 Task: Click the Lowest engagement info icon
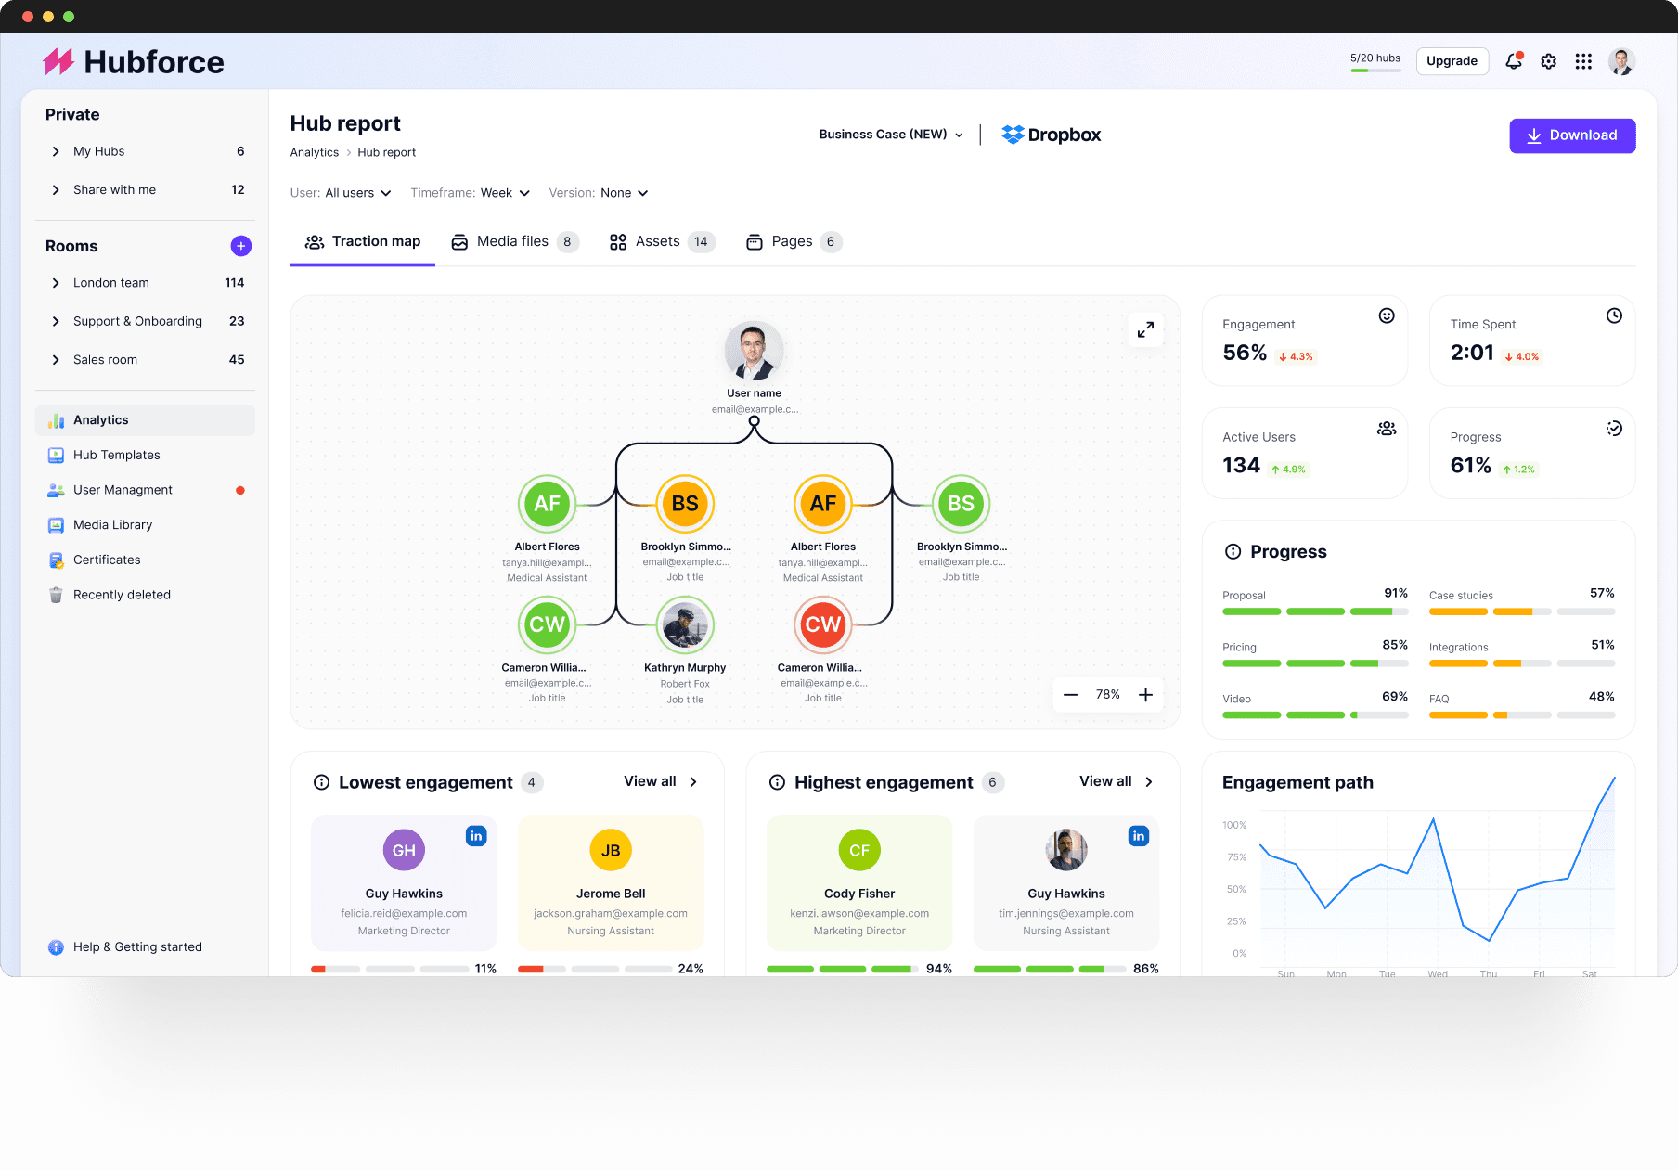(x=321, y=782)
